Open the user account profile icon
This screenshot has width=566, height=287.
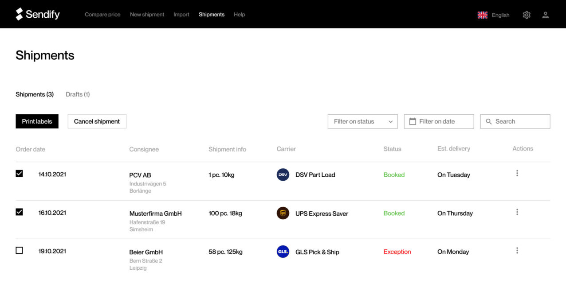tap(546, 15)
